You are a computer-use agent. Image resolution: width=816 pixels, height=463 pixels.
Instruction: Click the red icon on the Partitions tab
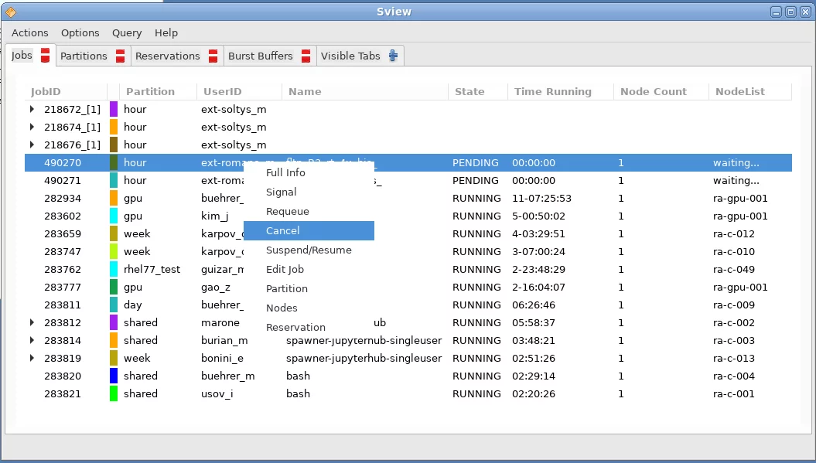click(x=118, y=55)
